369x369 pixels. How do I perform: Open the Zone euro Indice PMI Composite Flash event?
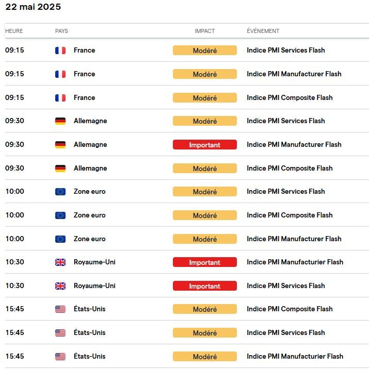point(290,215)
